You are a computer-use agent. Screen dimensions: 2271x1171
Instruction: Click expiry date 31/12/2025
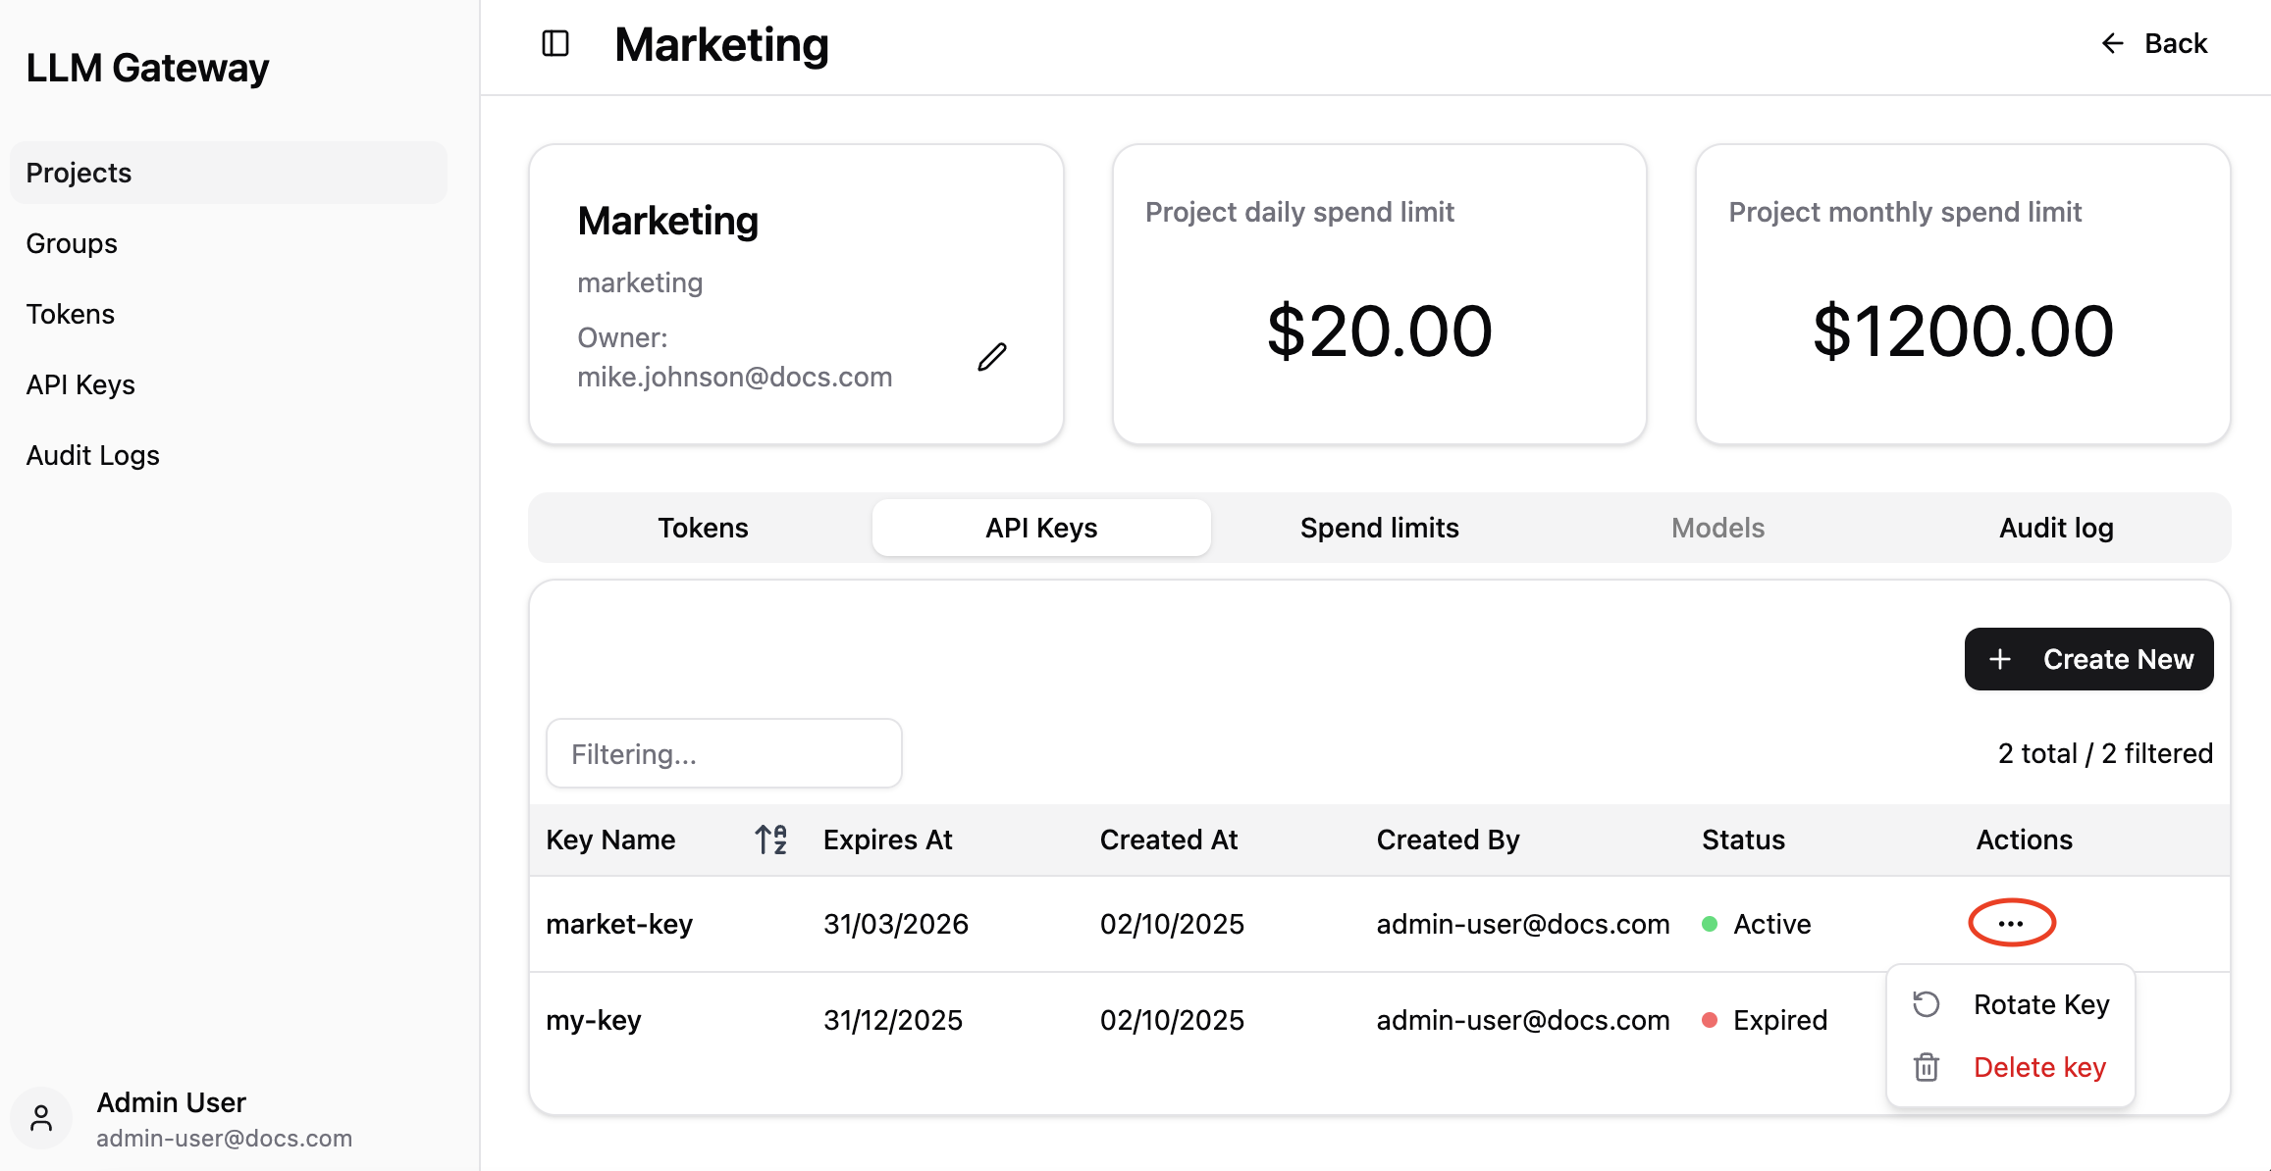[x=893, y=1020]
